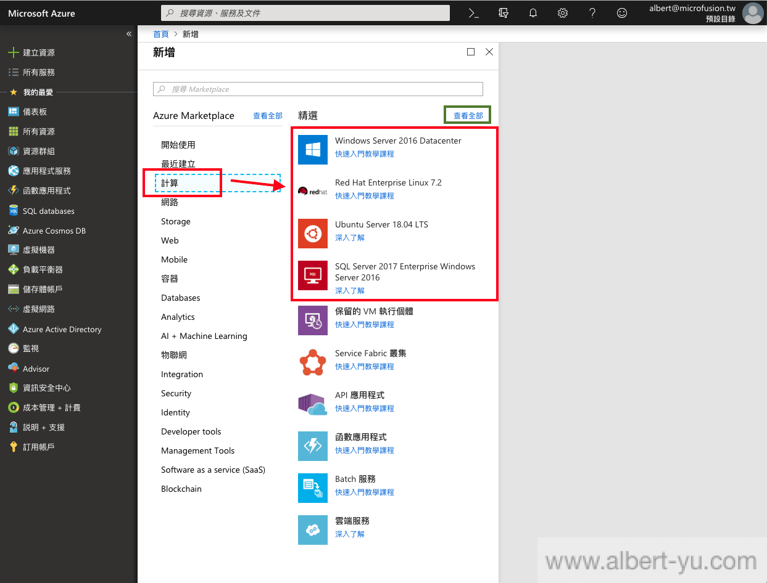
Task: Open 訂用帳戶 key icon
Action: (13, 447)
